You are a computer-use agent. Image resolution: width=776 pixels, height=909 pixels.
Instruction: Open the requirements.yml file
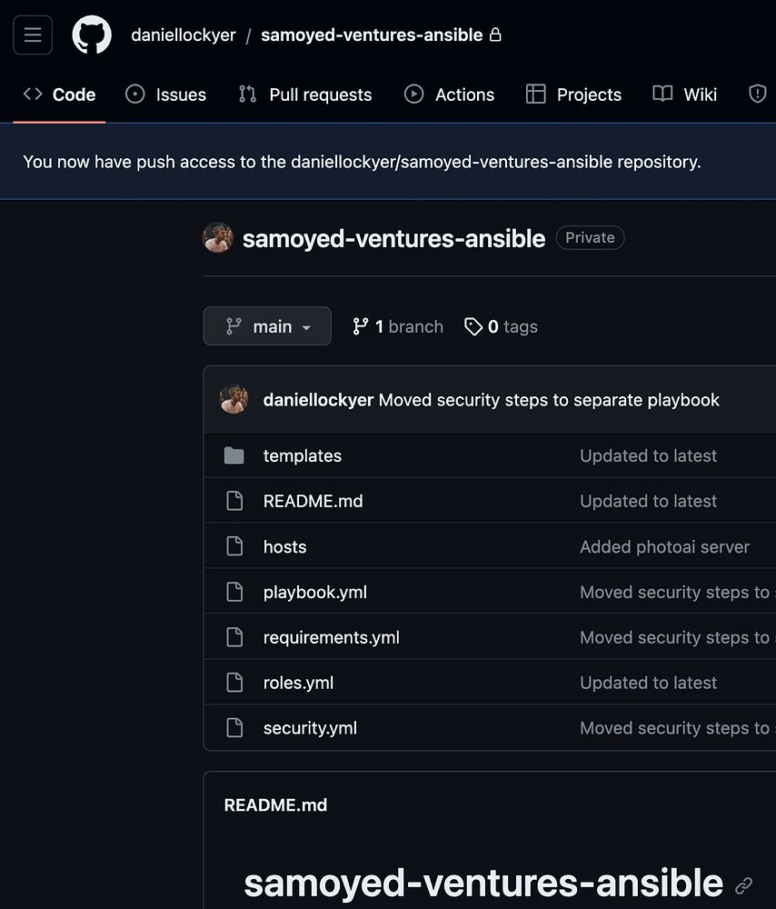click(332, 637)
